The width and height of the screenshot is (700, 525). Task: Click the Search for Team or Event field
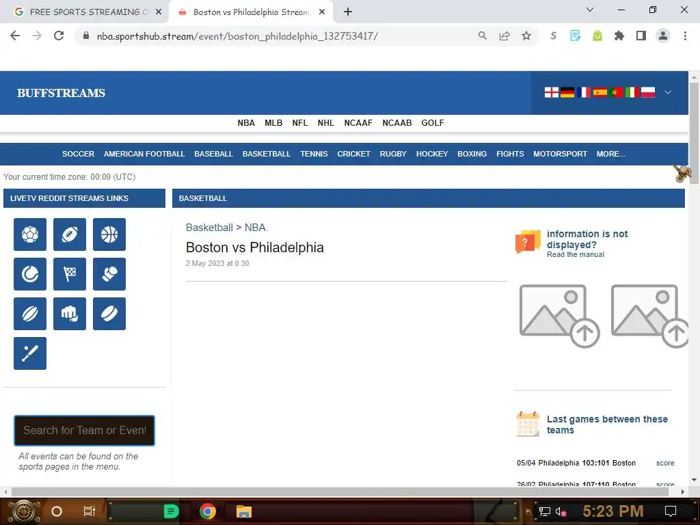84,431
